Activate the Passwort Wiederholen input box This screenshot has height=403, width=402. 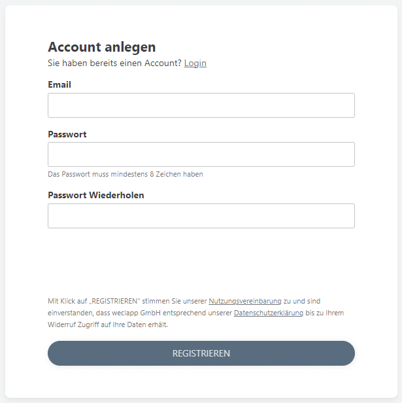pos(201,216)
